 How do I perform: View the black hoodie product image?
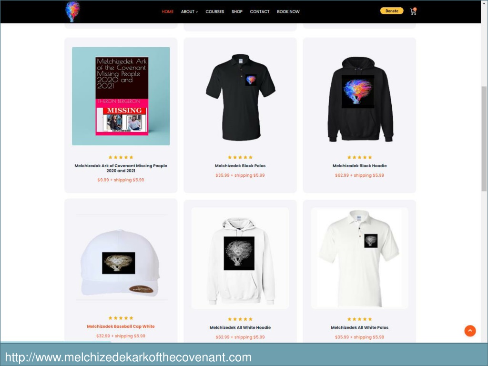click(x=360, y=99)
